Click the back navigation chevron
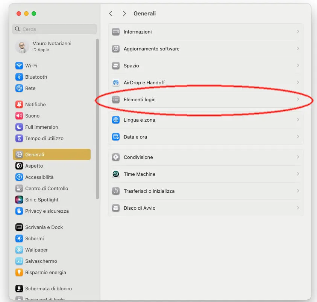Screen dimensions: 317x302 (111, 13)
